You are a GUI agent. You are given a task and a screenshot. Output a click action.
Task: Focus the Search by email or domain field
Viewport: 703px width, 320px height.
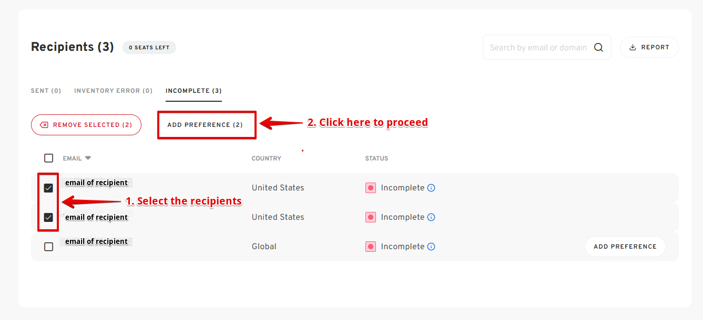[x=538, y=47]
